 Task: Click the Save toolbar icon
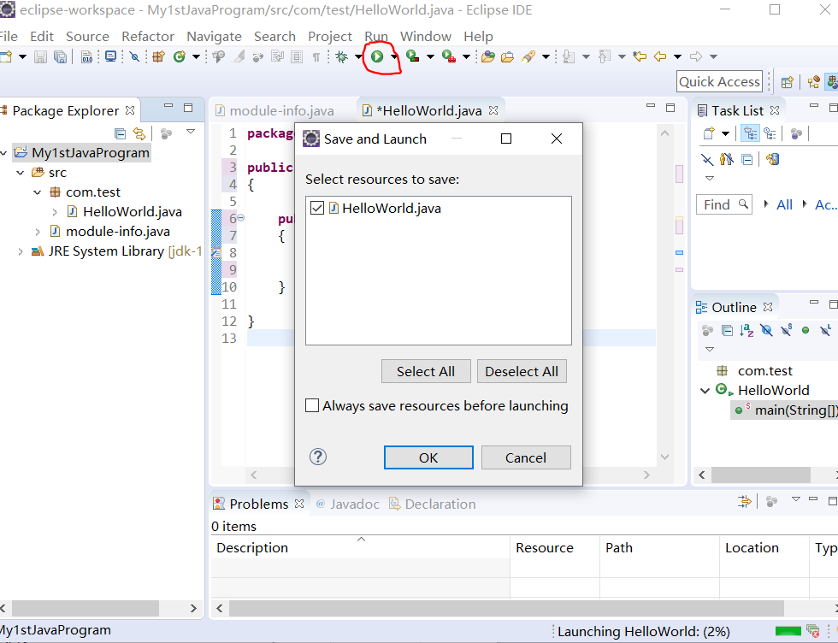[41, 56]
